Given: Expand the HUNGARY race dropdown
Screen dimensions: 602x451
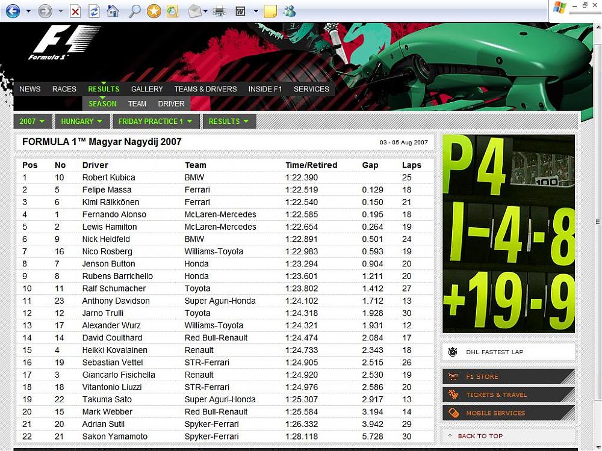Looking at the screenshot, I should tap(82, 121).
